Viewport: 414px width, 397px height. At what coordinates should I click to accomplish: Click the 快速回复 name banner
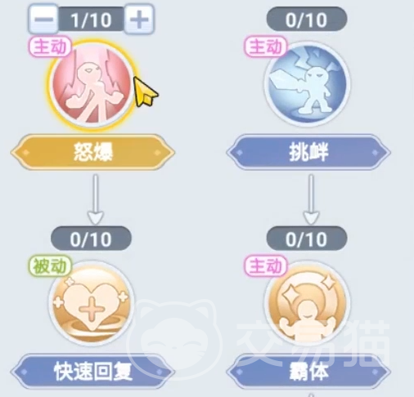tap(92, 372)
